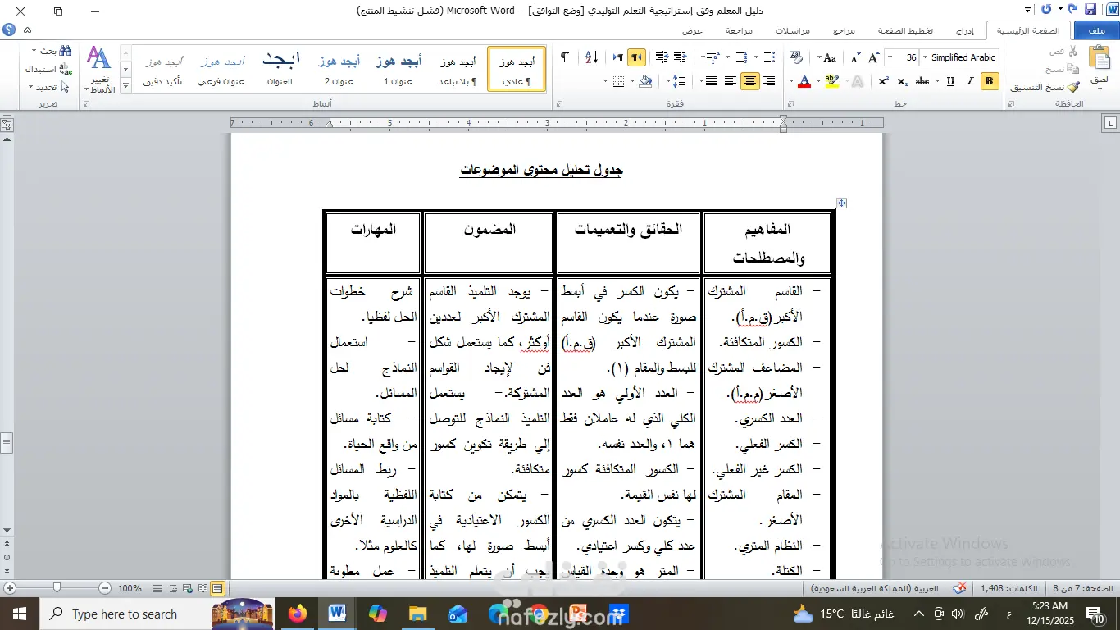Click the 100% zoom level text
The height and width of the screenshot is (630, 1120).
point(130,588)
